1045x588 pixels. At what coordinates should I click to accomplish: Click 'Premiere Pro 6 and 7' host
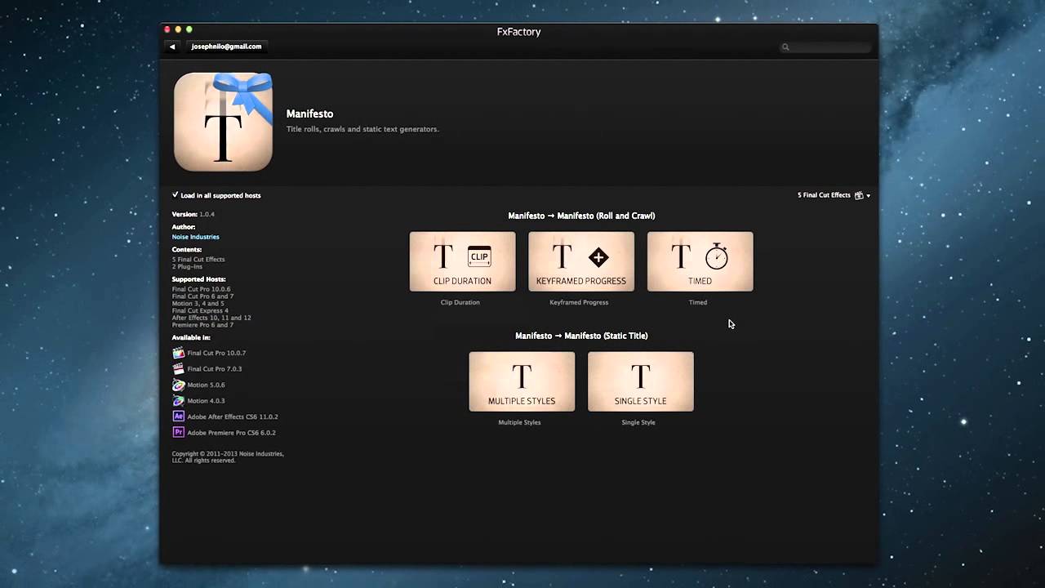pos(202,325)
